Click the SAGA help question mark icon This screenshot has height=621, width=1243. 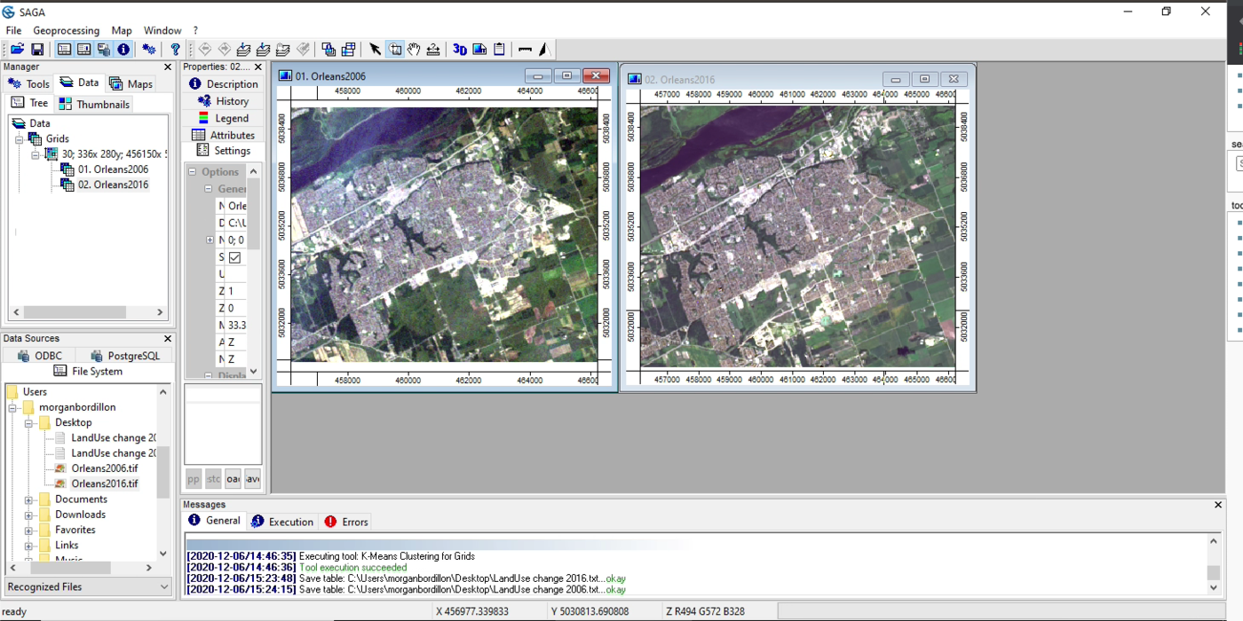[174, 49]
